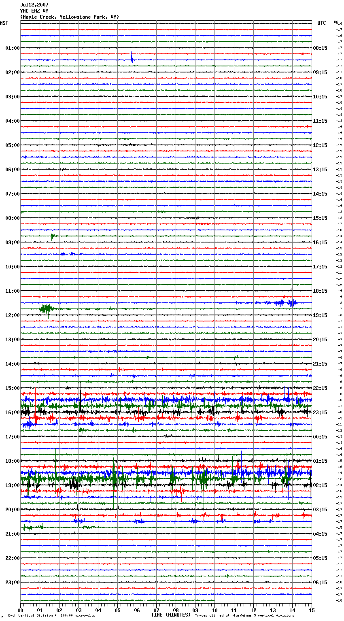Click the '04:00' MST hour label
Screen dimensions: 344x621
click(12, 121)
